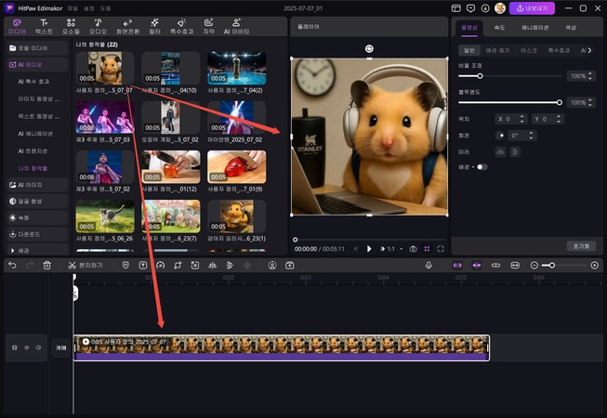Image resolution: width=607 pixels, height=418 pixels.
Task: Open the AI 아바타 avatar panel
Action: [236, 27]
